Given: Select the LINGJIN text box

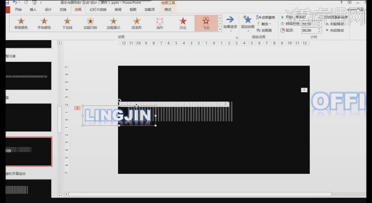Looking at the screenshot, I should [x=119, y=115].
